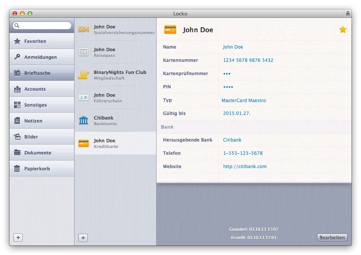
Task: Reveal the hidden PIN value
Action: [x=228, y=87]
